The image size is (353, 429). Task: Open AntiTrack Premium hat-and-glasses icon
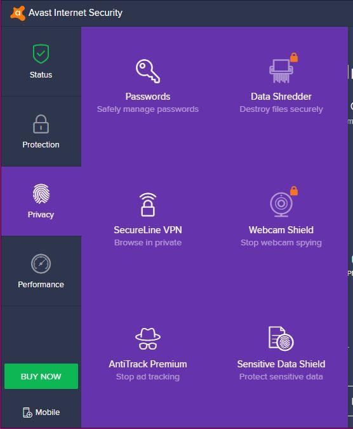tap(148, 339)
